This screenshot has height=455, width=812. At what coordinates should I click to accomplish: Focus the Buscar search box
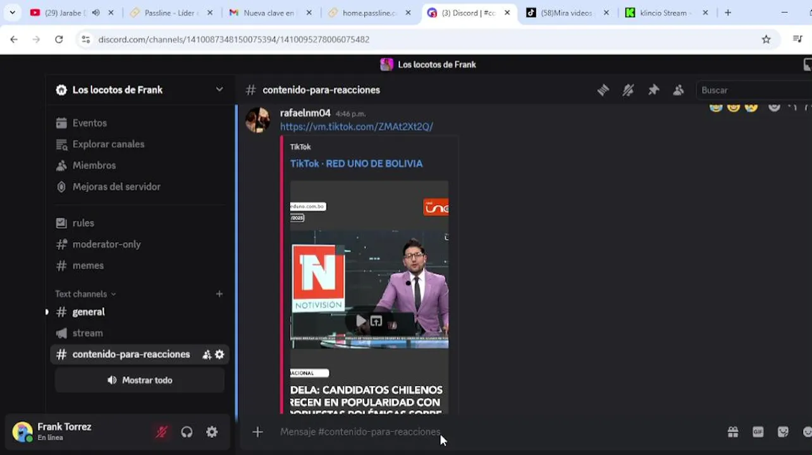754,90
